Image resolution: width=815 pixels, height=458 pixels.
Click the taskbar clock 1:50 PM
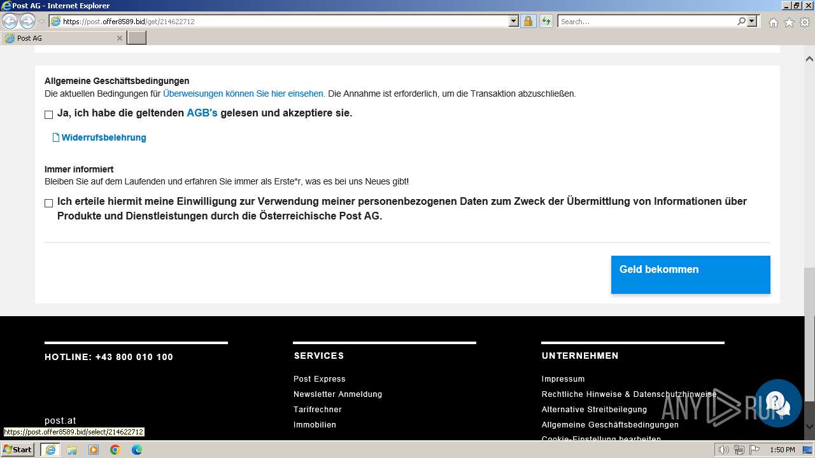coord(783,450)
